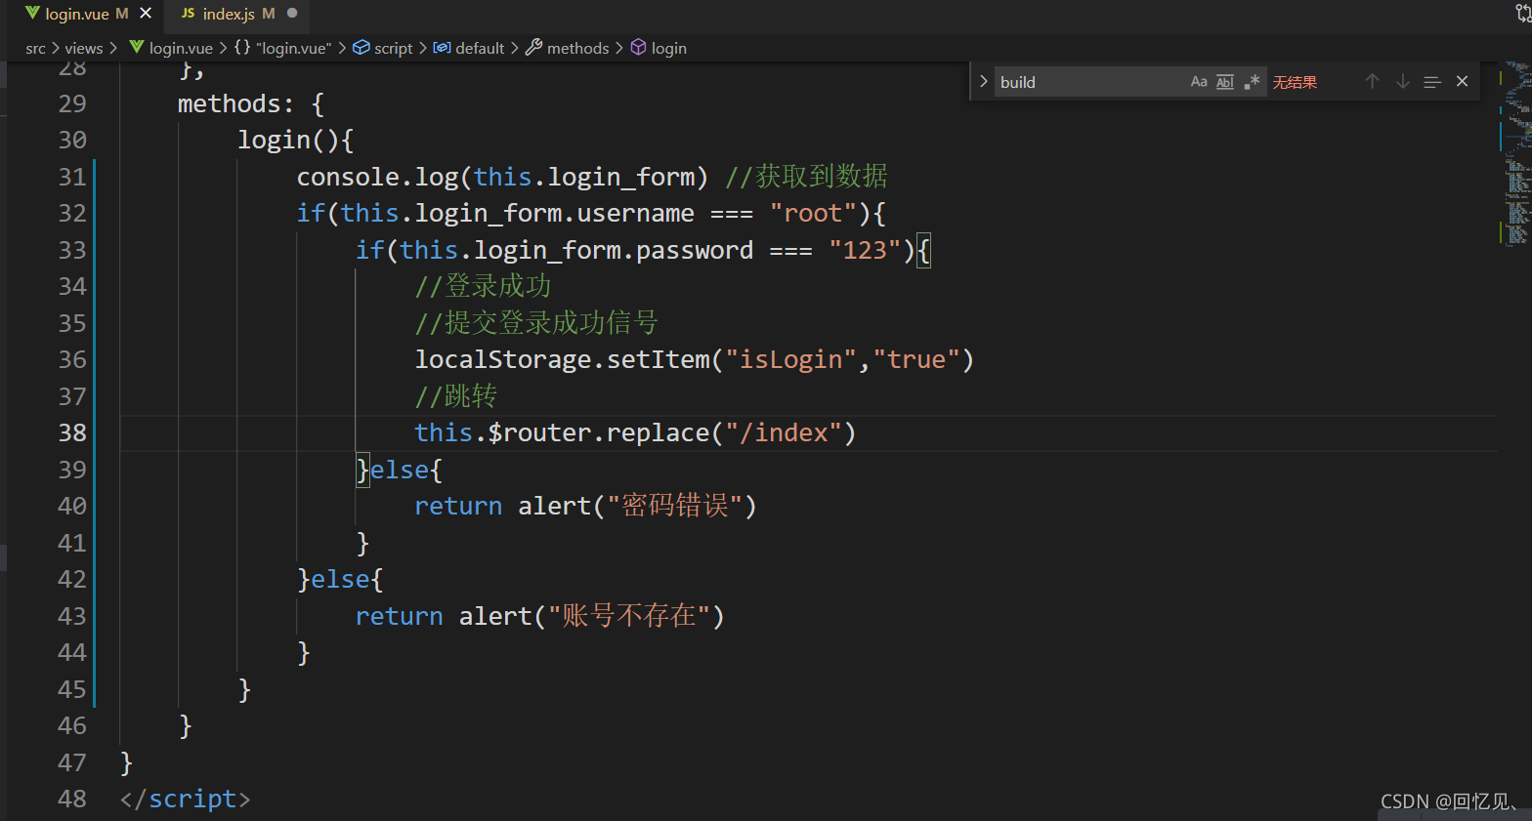Click line number 29 in the gutter
The width and height of the screenshot is (1532, 821).
[x=72, y=103]
